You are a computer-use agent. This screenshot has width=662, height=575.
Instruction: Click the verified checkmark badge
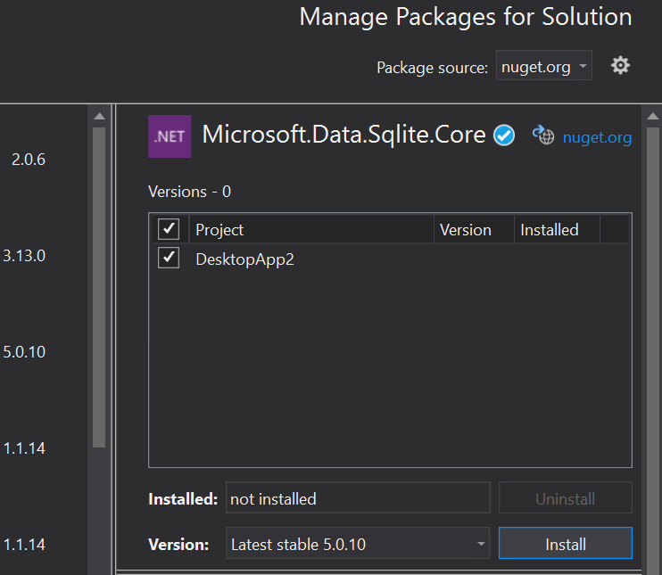click(504, 136)
